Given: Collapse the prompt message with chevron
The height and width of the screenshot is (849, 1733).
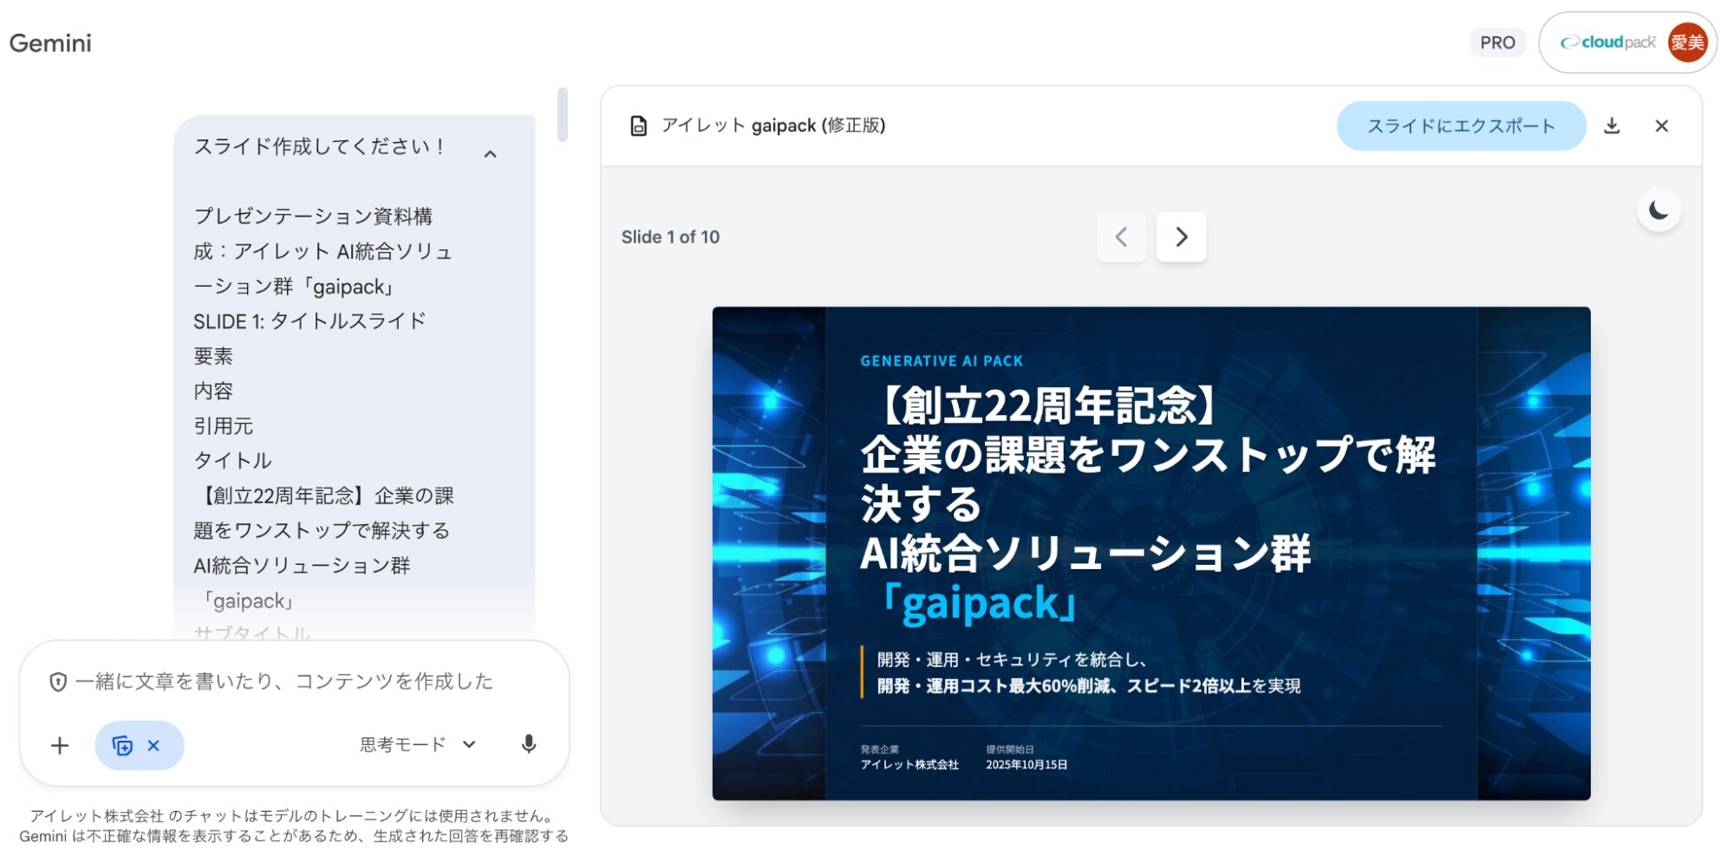Looking at the screenshot, I should 490,154.
